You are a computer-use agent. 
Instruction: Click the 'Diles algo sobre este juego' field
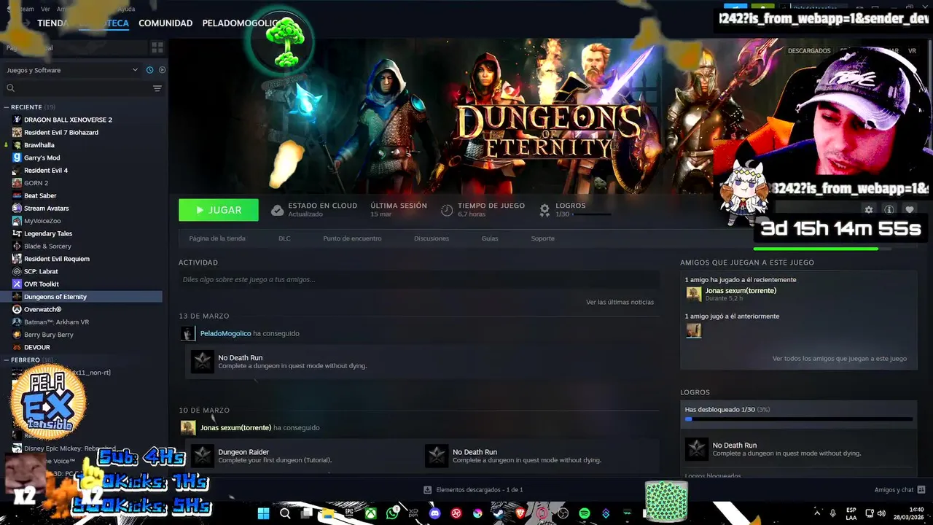pyautogui.click(x=419, y=279)
